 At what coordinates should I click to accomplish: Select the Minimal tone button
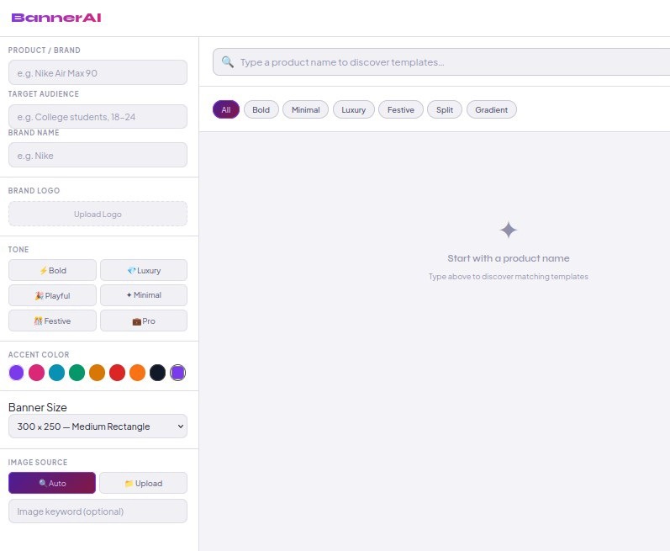pos(144,295)
